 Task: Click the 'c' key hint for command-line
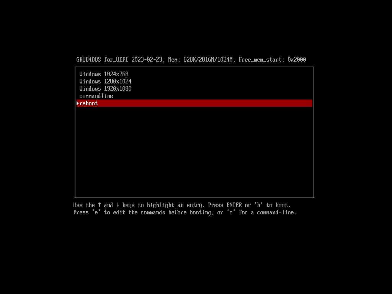(231, 212)
